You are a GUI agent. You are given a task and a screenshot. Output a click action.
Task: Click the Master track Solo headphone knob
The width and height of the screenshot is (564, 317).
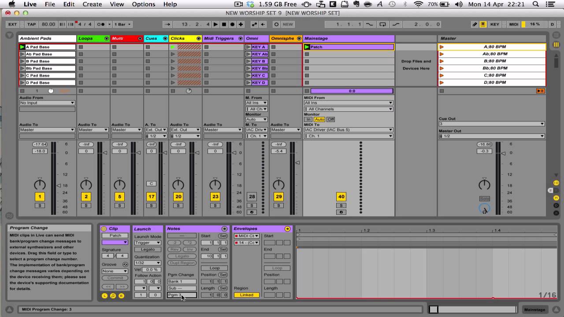[x=484, y=209]
